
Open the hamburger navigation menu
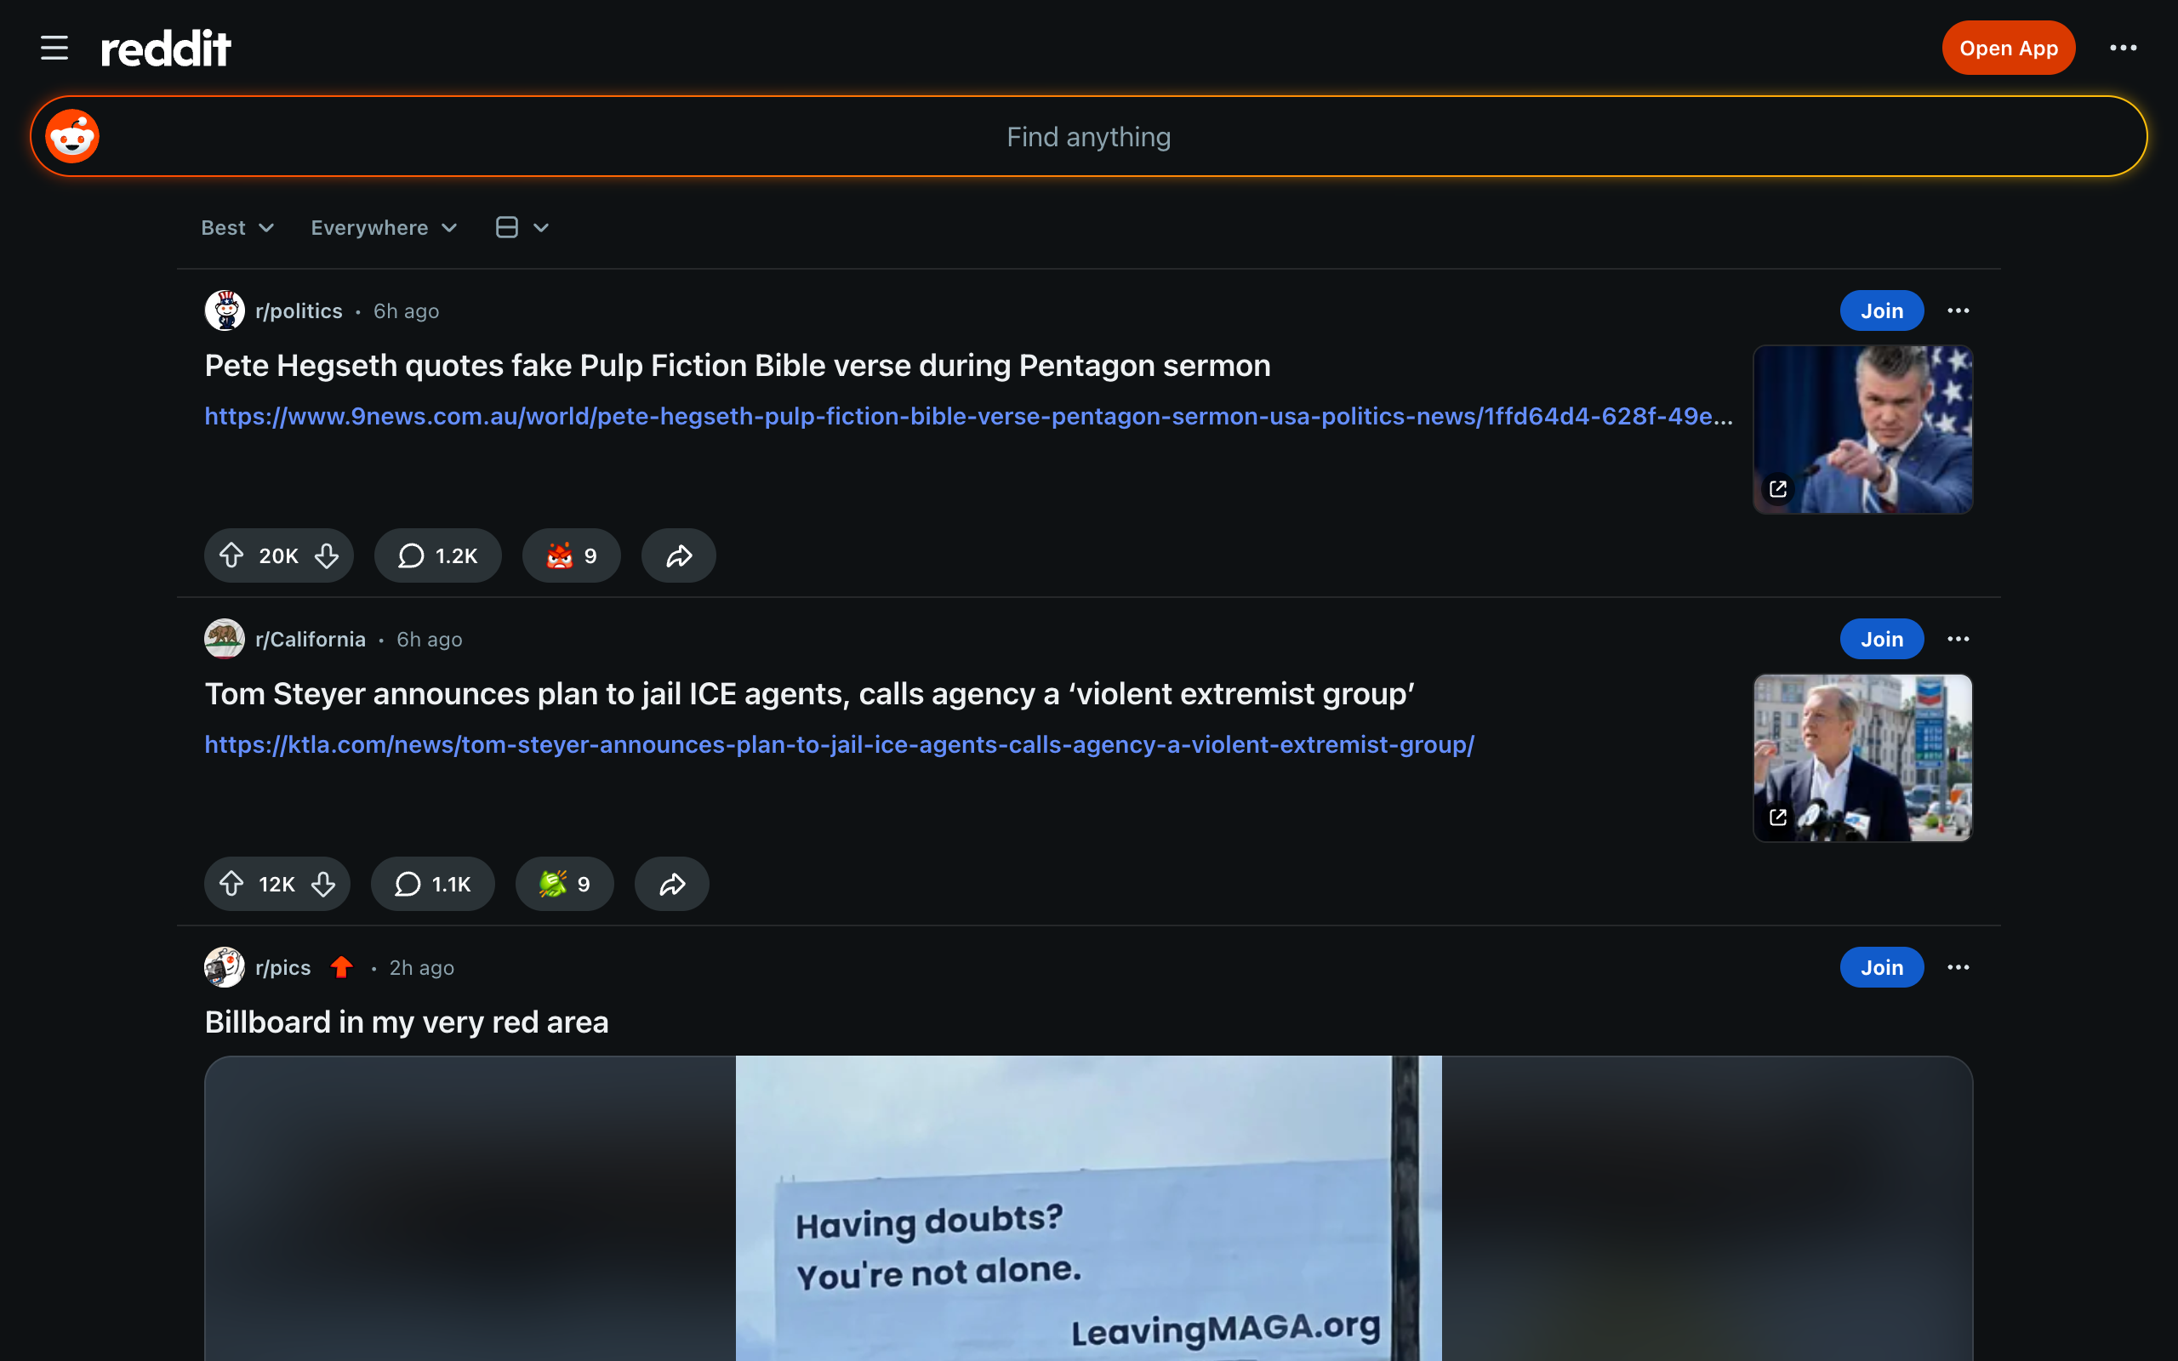point(53,47)
